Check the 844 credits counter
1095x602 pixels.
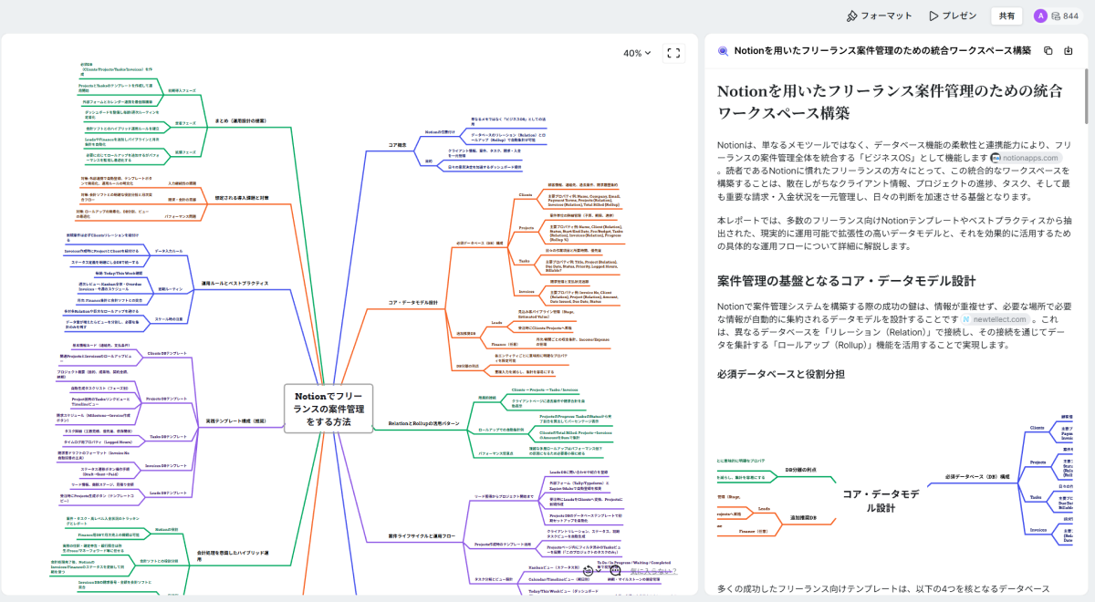(1064, 16)
